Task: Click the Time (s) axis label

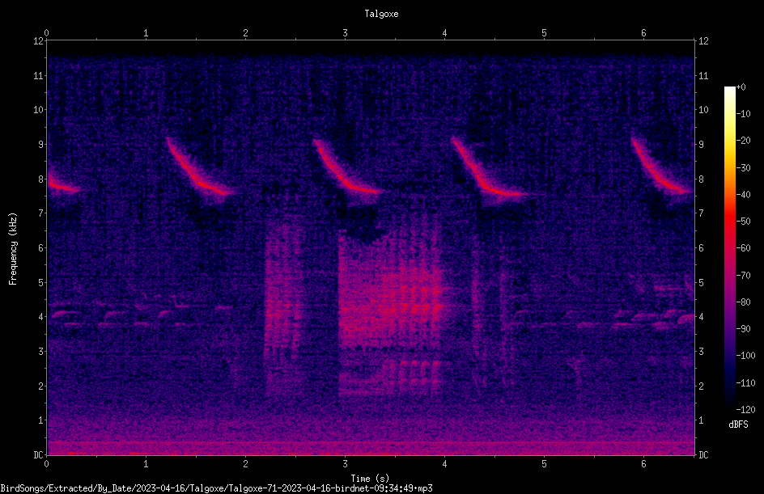Action: (370, 479)
